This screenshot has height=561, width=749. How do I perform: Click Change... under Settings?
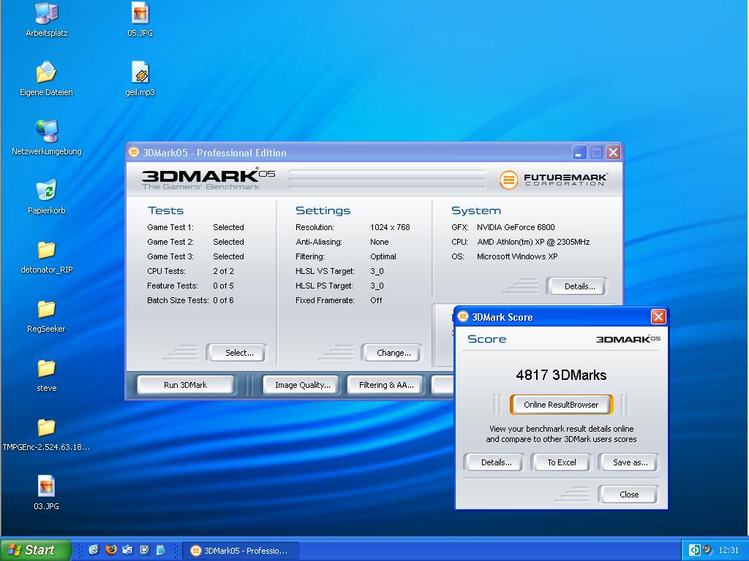click(x=394, y=353)
